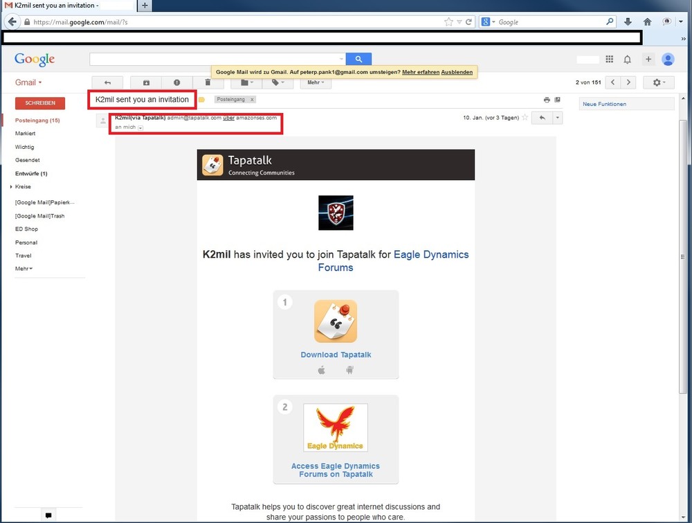Click the SCHREIBEN compose button

click(x=40, y=103)
